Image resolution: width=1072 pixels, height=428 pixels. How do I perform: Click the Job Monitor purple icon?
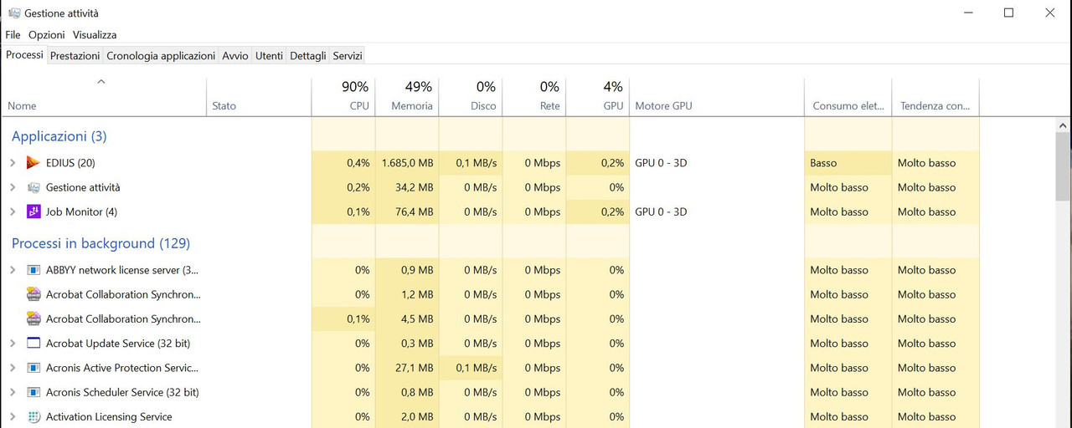coord(33,211)
